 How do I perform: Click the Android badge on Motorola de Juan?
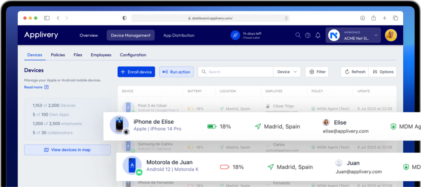[x=139, y=172]
